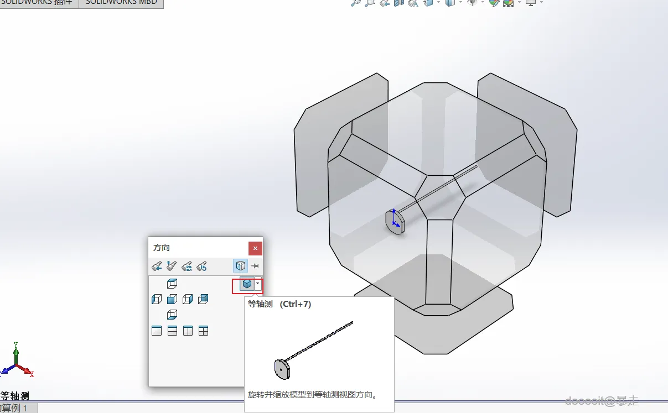Select the Bottom view cube icon

tap(172, 315)
